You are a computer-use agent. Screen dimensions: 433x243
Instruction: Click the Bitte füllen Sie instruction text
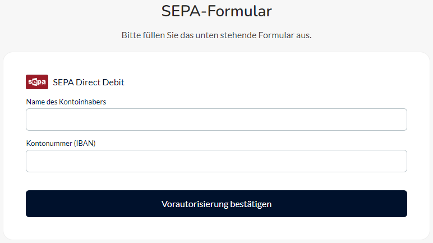click(x=216, y=35)
